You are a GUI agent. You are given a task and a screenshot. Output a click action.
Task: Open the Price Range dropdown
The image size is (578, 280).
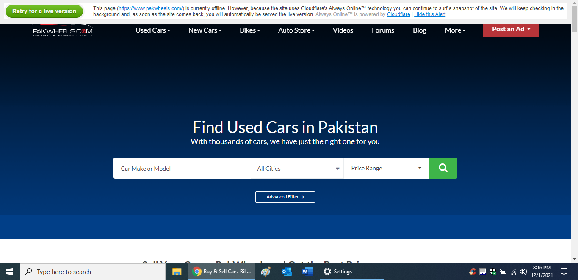[386, 168]
